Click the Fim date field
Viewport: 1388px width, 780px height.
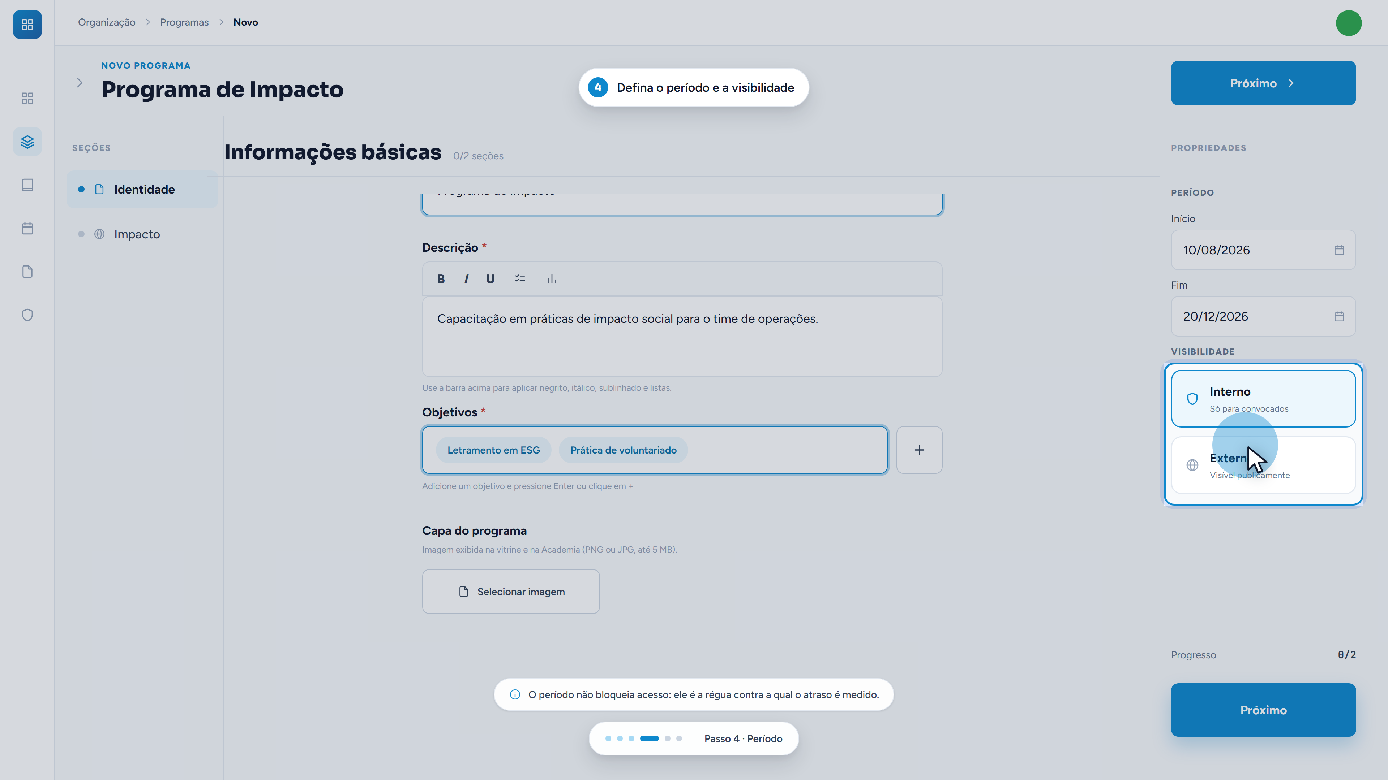pyautogui.click(x=1263, y=317)
